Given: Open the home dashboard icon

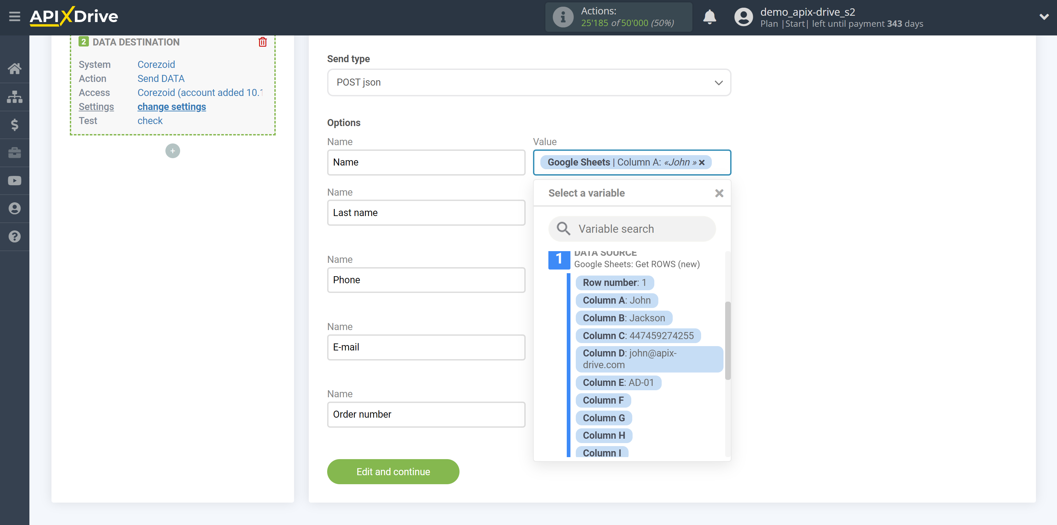Looking at the screenshot, I should [15, 69].
